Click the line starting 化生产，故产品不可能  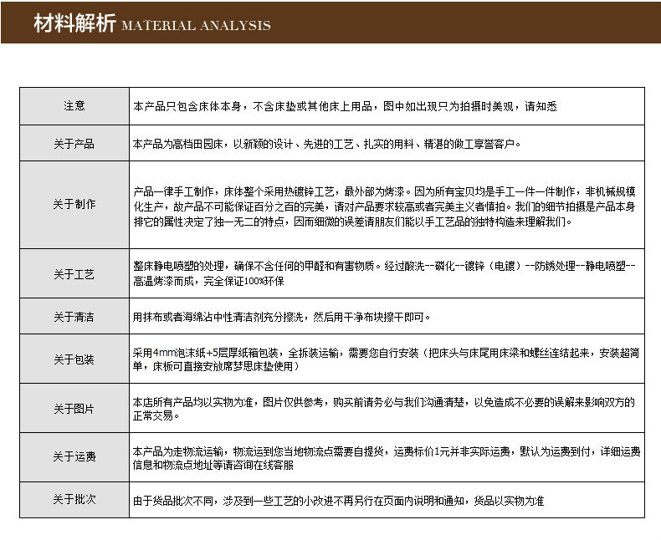(x=384, y=206)
